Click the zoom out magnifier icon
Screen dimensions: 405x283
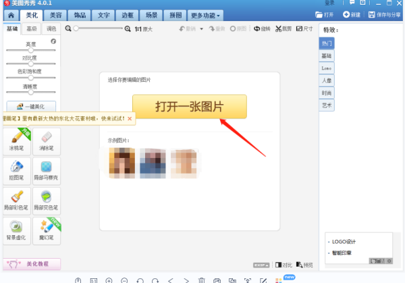(x=68, y=28)
